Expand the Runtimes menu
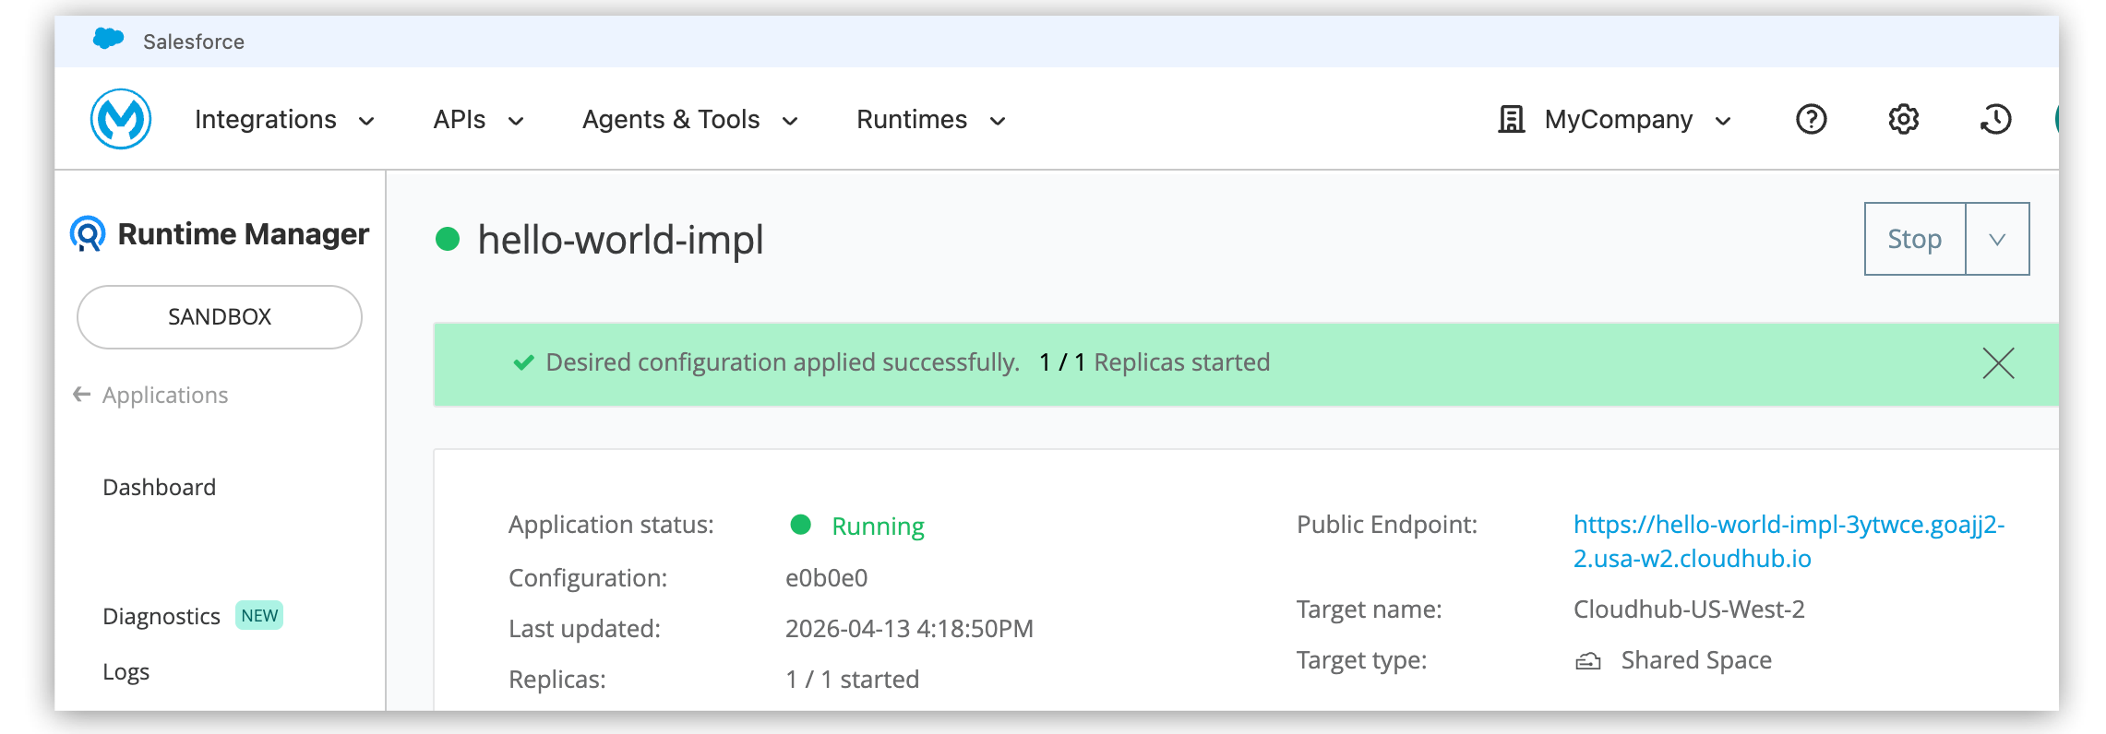 tap(930, 120)
